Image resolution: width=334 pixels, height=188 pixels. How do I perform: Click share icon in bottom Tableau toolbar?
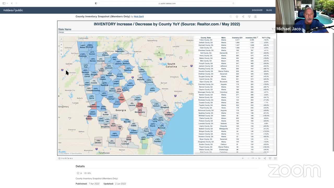tap(265, 158)
